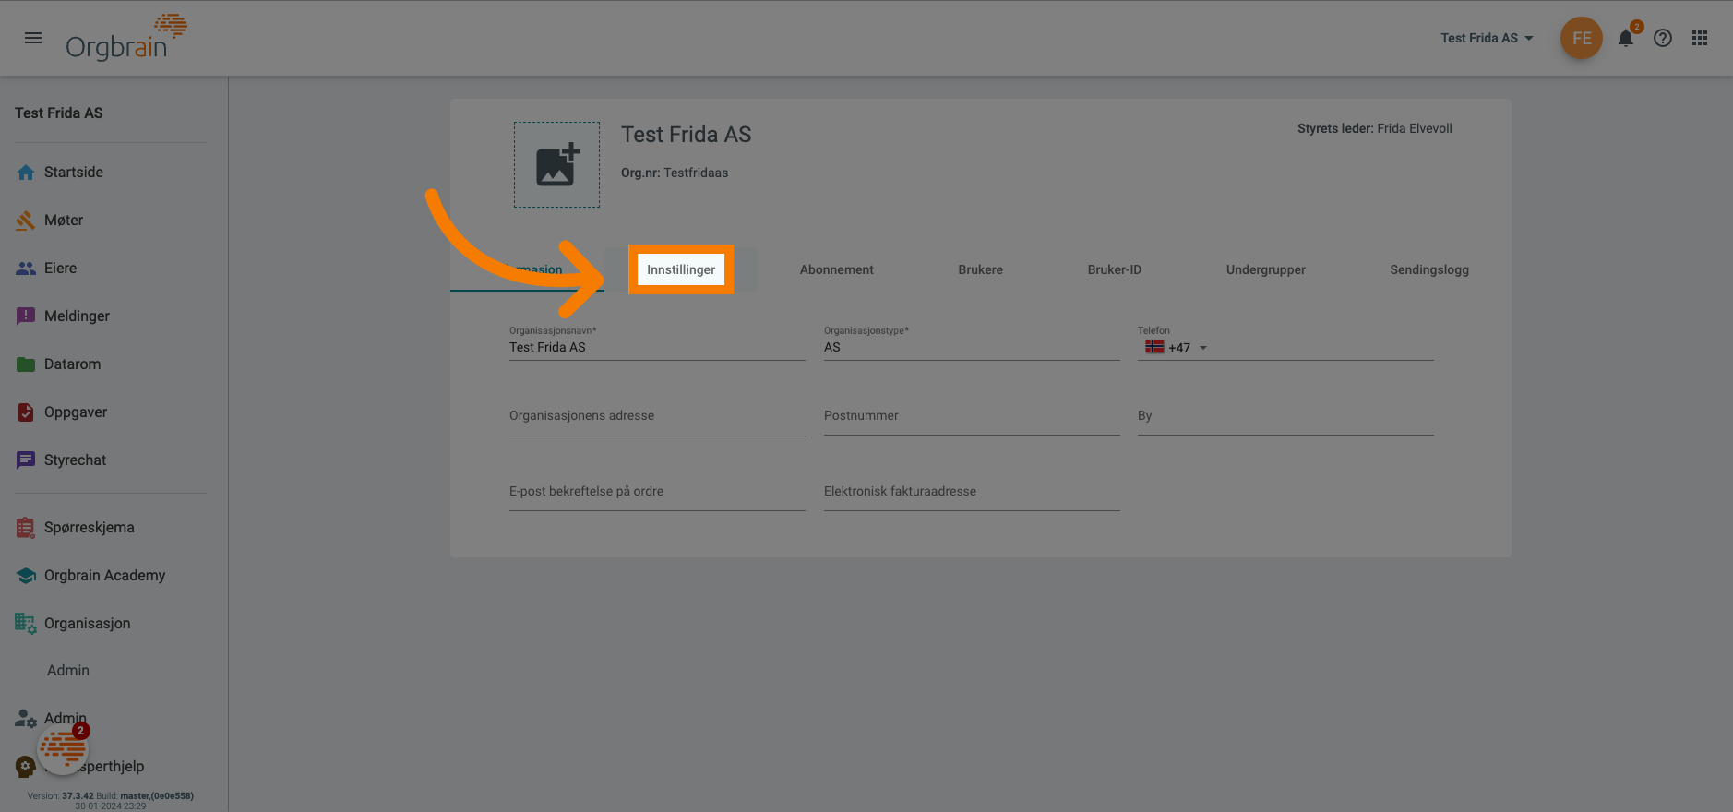Click the Meldinger message icon
Image resolution: width=1733 pixels, height=812 pixels.
pos(26,316)
